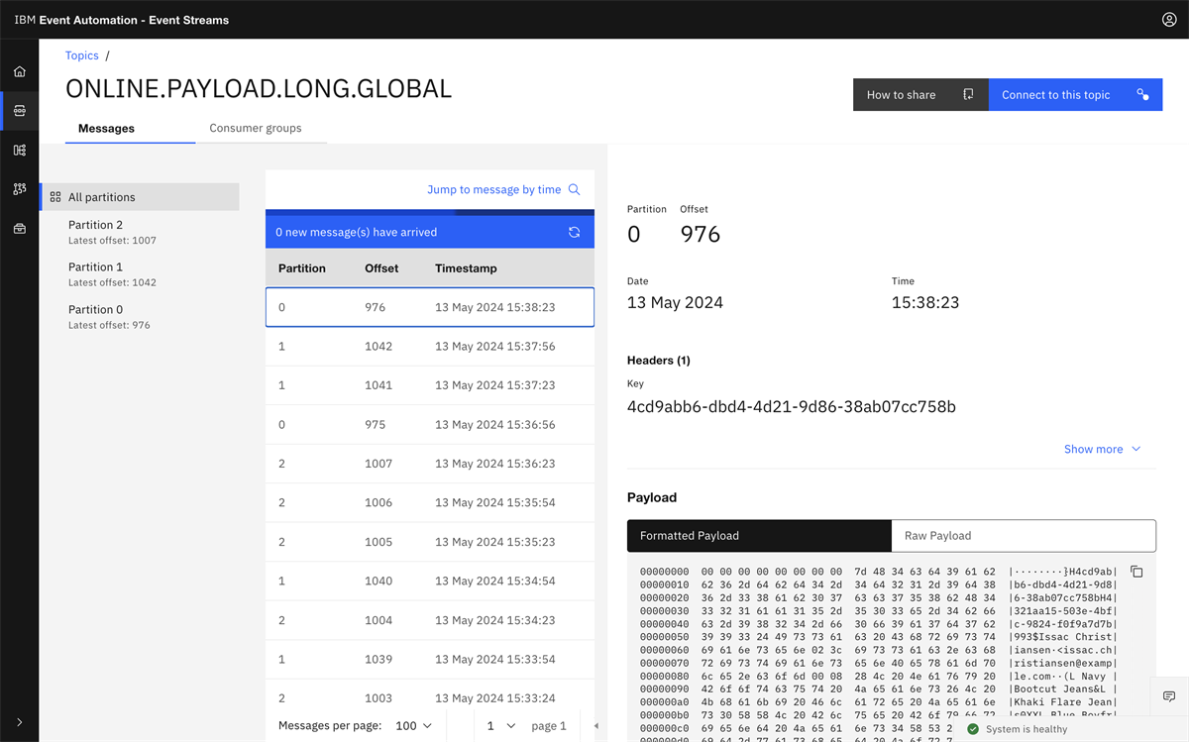Click Connect to this topic
Viewport: 1189px width, 742px height.
[1075, 95]
